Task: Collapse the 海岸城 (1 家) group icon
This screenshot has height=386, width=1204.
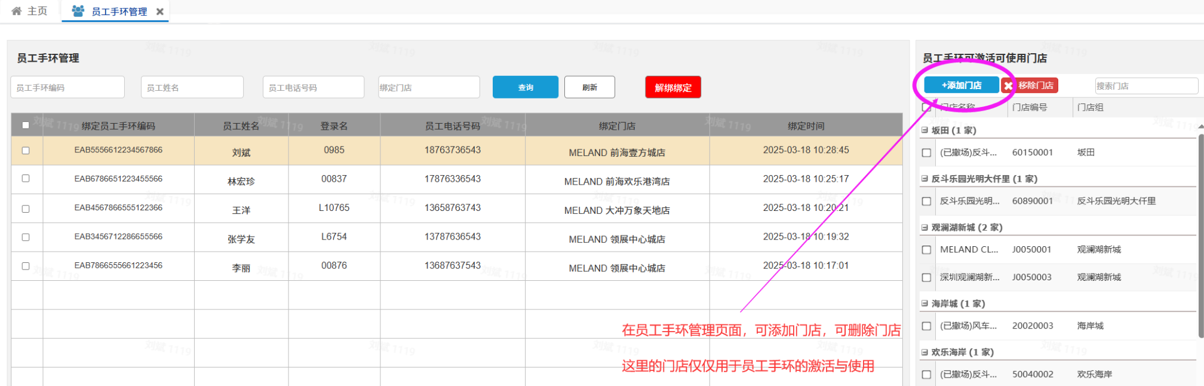Action: tap(924, 304)
